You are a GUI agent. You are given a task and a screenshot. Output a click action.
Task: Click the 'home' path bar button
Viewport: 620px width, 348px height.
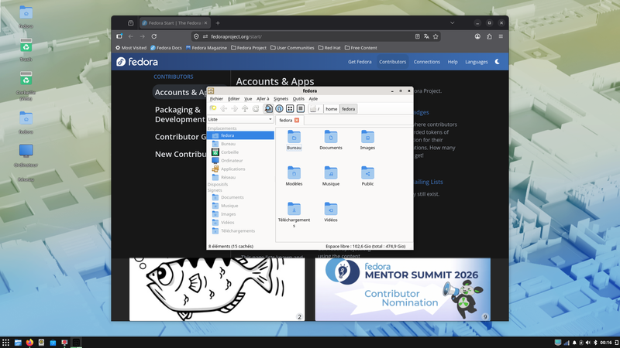click(x=332, y=109)
